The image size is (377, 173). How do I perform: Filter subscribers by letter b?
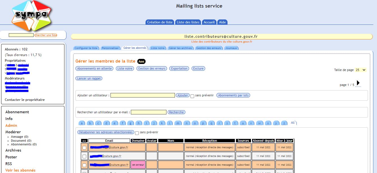tap(90, 123)
